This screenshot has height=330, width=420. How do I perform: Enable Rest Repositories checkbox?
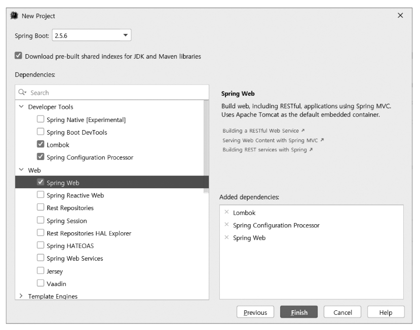coord(41,207)
